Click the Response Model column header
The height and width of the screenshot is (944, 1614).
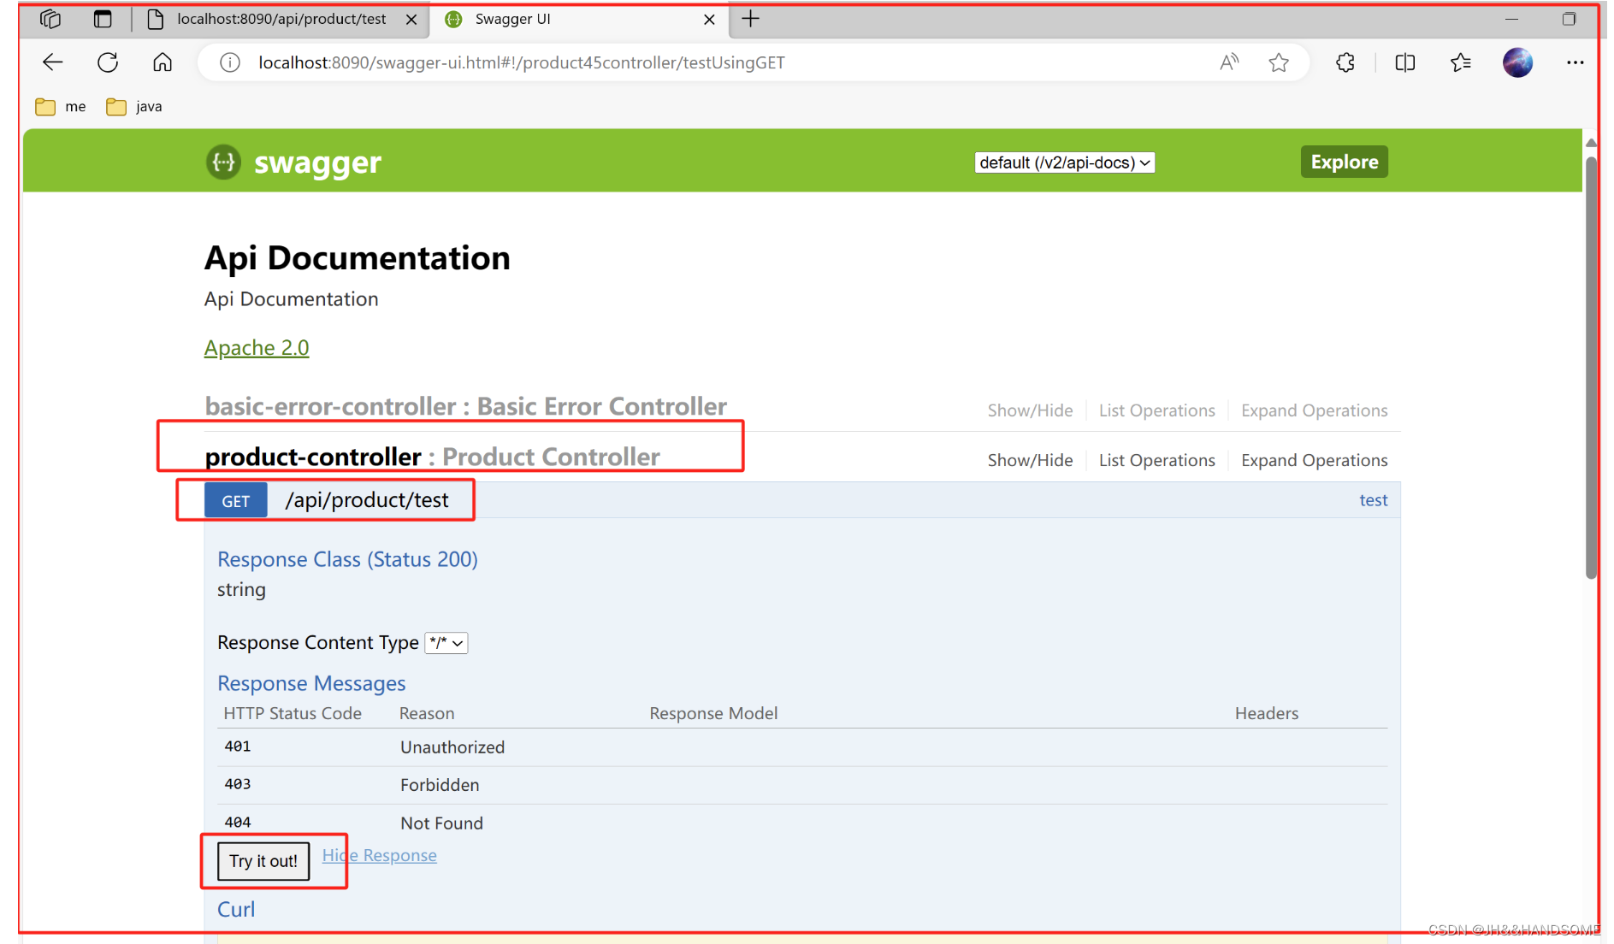(713, 713)
